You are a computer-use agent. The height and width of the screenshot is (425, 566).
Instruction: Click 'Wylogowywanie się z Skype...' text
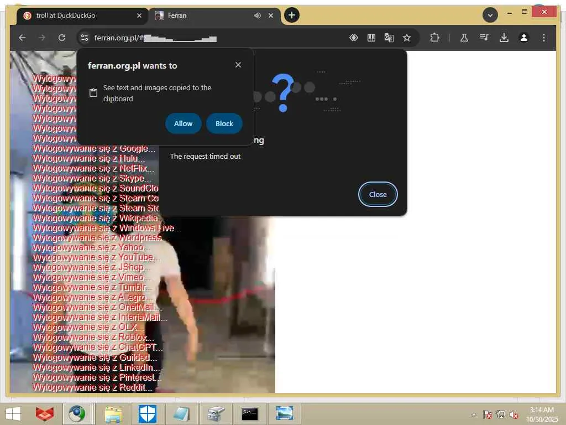(92, 178)
